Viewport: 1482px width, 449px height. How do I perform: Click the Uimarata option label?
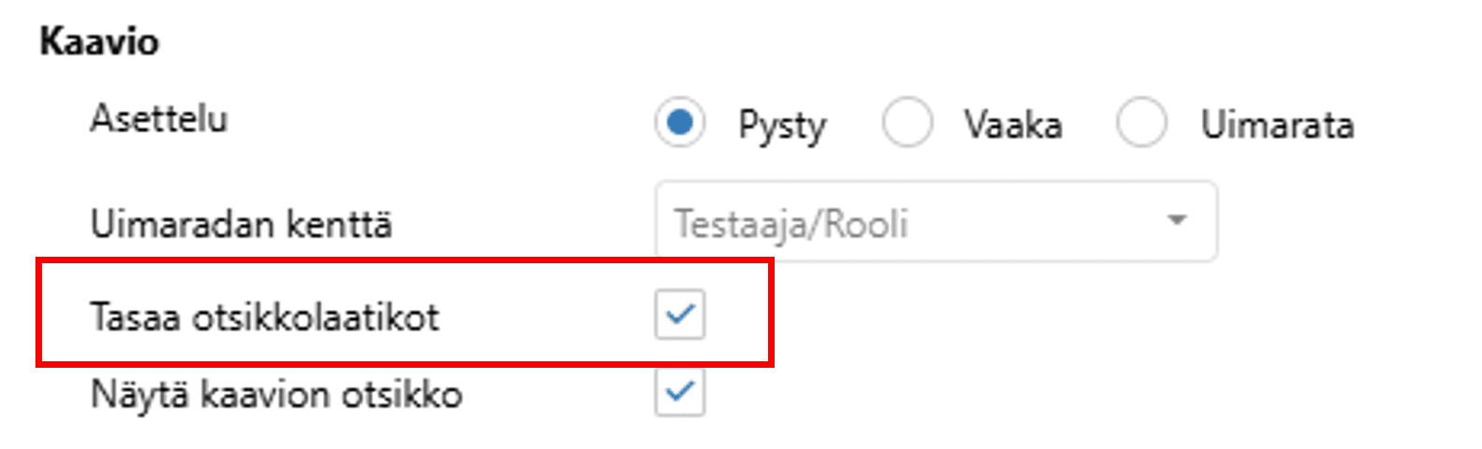pyautogui.click(x=1277, y=124)
